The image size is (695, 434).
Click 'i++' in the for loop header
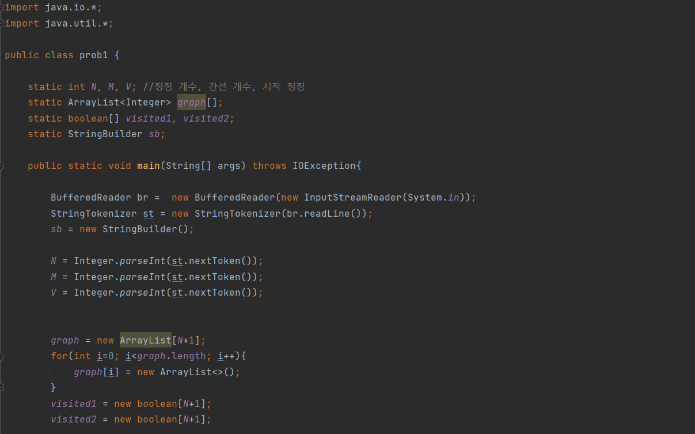(x=226, y=356)
